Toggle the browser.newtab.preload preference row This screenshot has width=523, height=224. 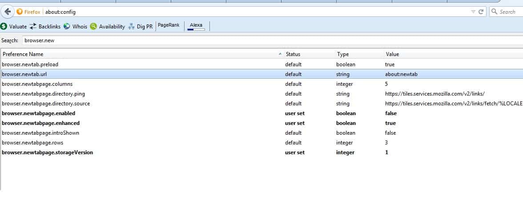(x=30, y=64)
